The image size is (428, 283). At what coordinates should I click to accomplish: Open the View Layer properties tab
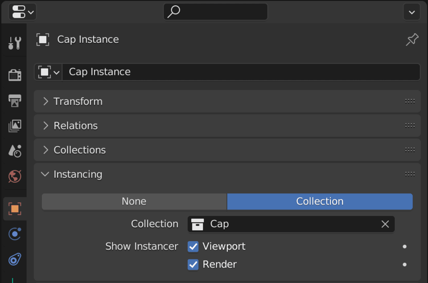point(14,126)
